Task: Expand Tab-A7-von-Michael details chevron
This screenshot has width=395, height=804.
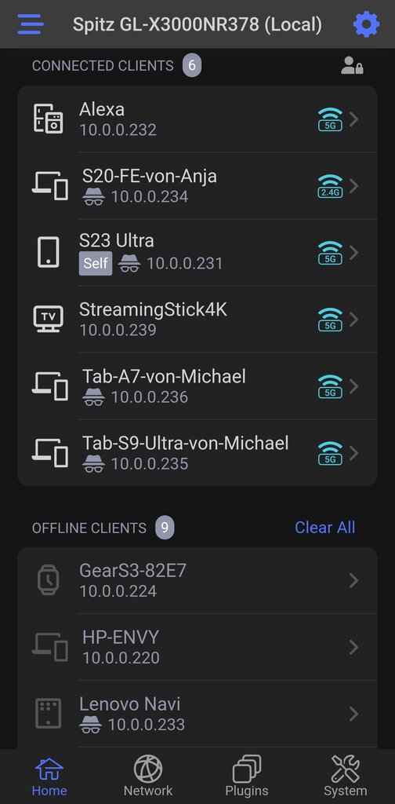Action: click(353, 386)
